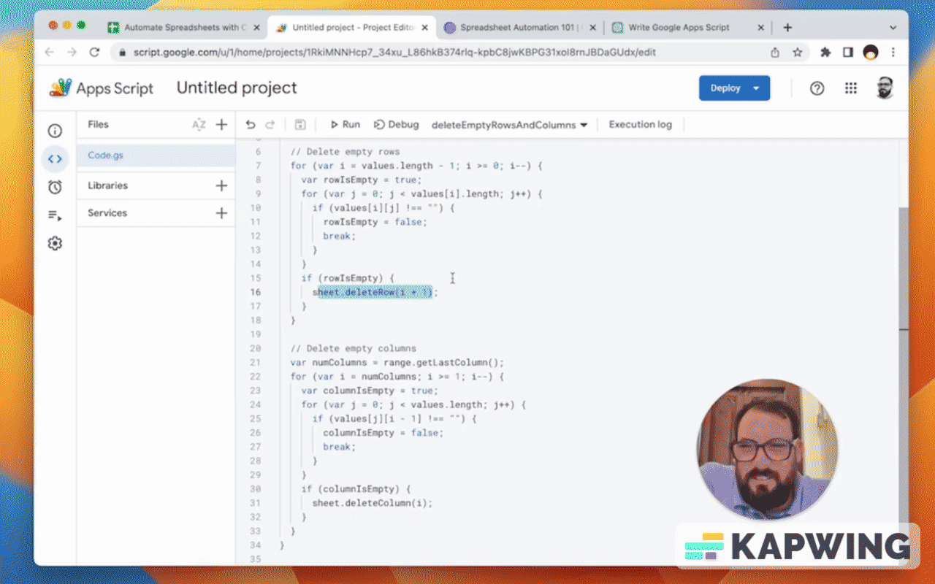Rename the Untitled project title
The image size is (935, 584).
point(237,88)
